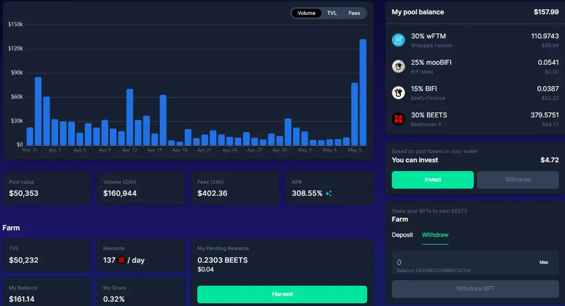Click the BEETS Beethoven X token icon
The width and height of the screenshot is (565, 306).
(398, 119)
